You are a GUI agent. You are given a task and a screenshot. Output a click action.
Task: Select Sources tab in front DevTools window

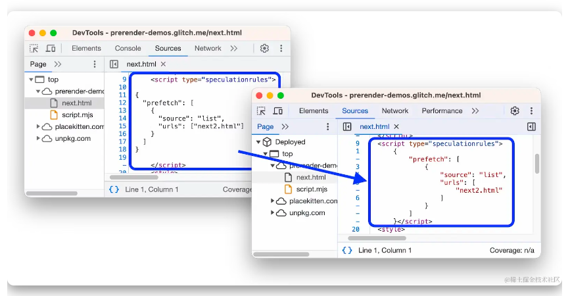click(355, 111)
